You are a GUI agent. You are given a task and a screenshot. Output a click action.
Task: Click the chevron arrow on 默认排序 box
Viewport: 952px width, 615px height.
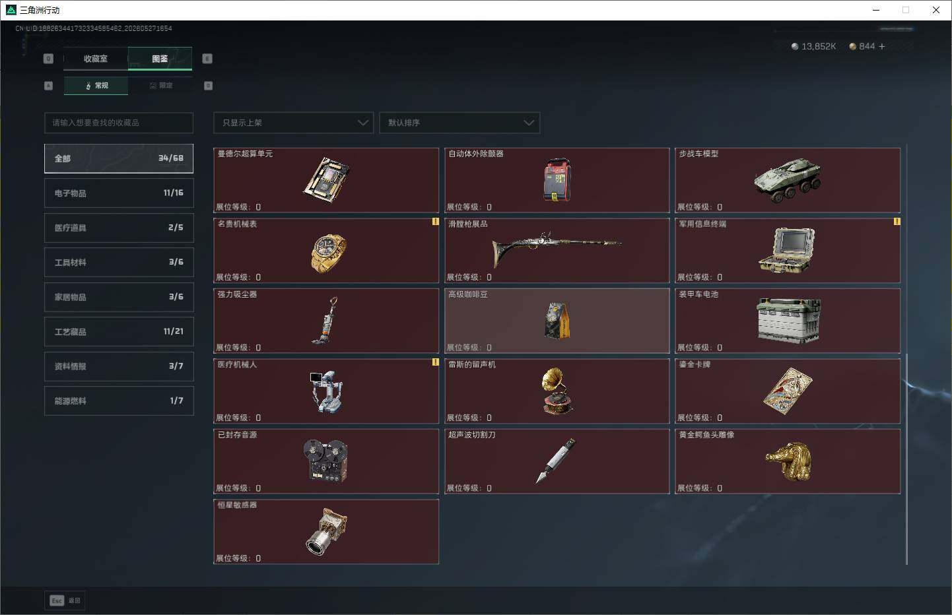pos(528,123)
